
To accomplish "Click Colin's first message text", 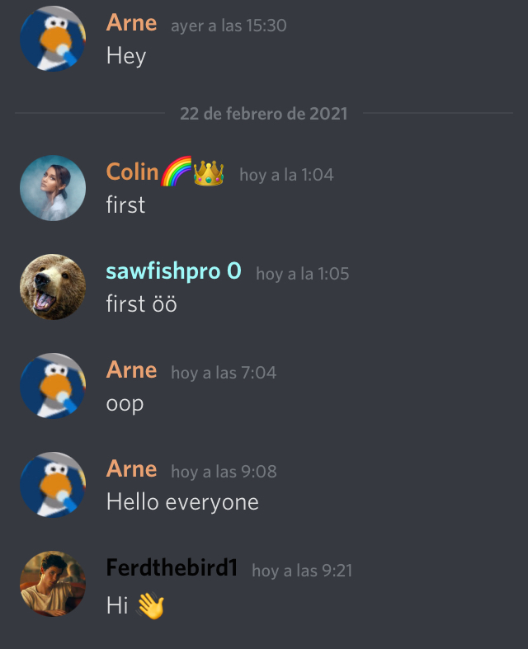I will pos(125,205).
